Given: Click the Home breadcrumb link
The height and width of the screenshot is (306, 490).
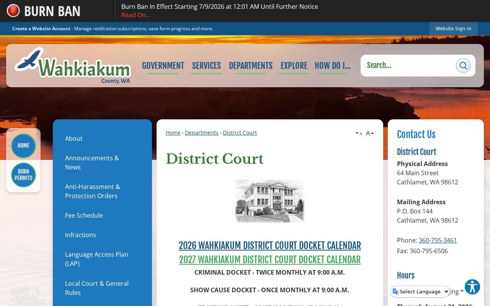Looking at the screenshot, I should [x=173, y=133].
